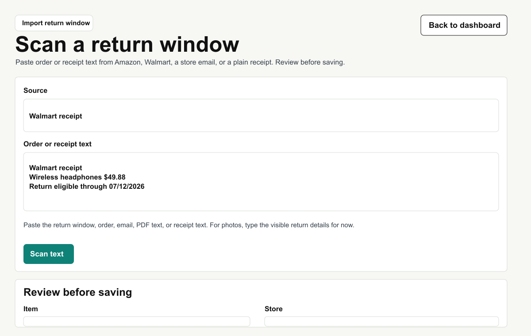
Task: Click the helper text about pasting receipt text
Action: pyautogui.click(x=189, y=225)
